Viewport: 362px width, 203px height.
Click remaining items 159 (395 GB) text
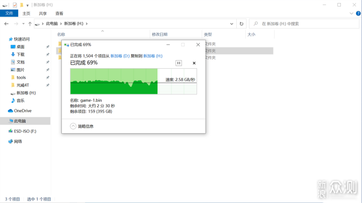[100, 111]
